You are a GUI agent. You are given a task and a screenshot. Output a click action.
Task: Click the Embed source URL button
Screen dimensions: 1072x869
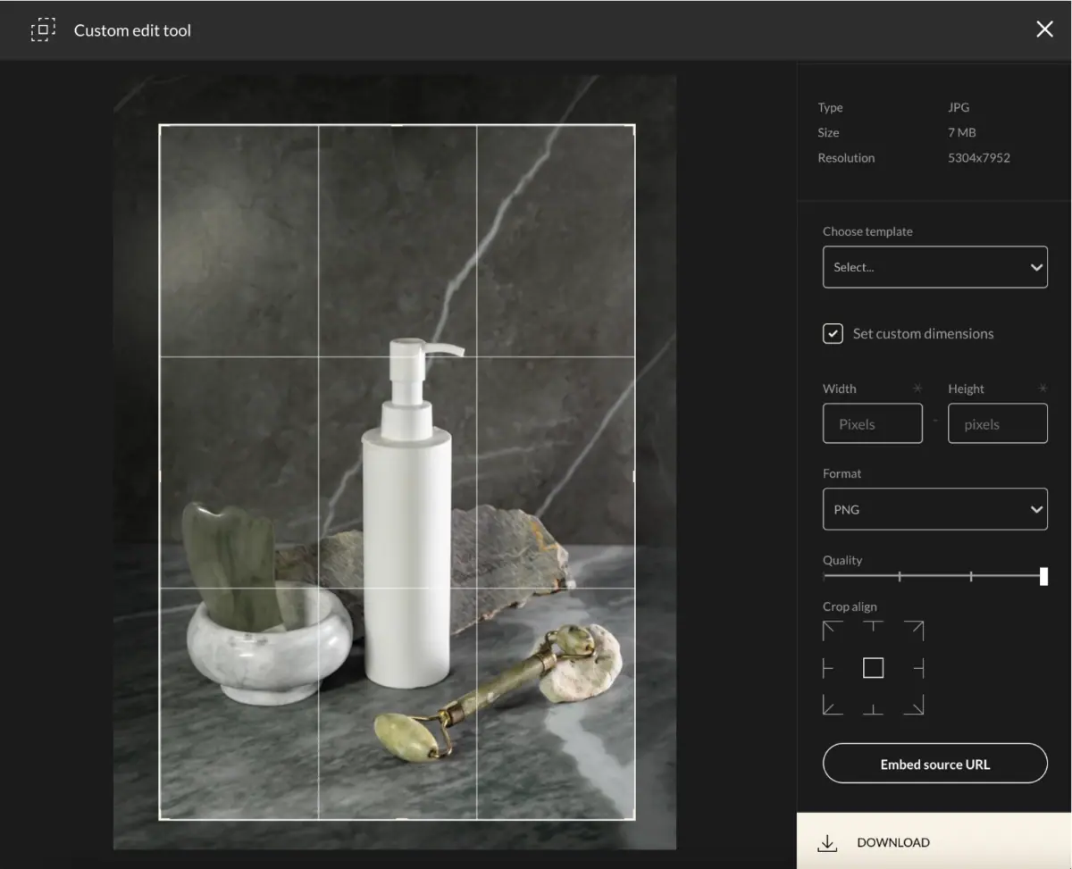tap(934, 764)
